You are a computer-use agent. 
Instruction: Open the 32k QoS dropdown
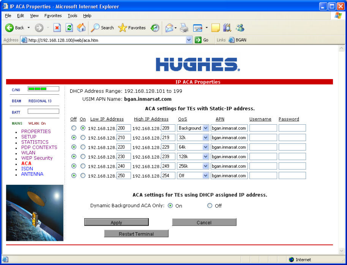click(206, 137)
